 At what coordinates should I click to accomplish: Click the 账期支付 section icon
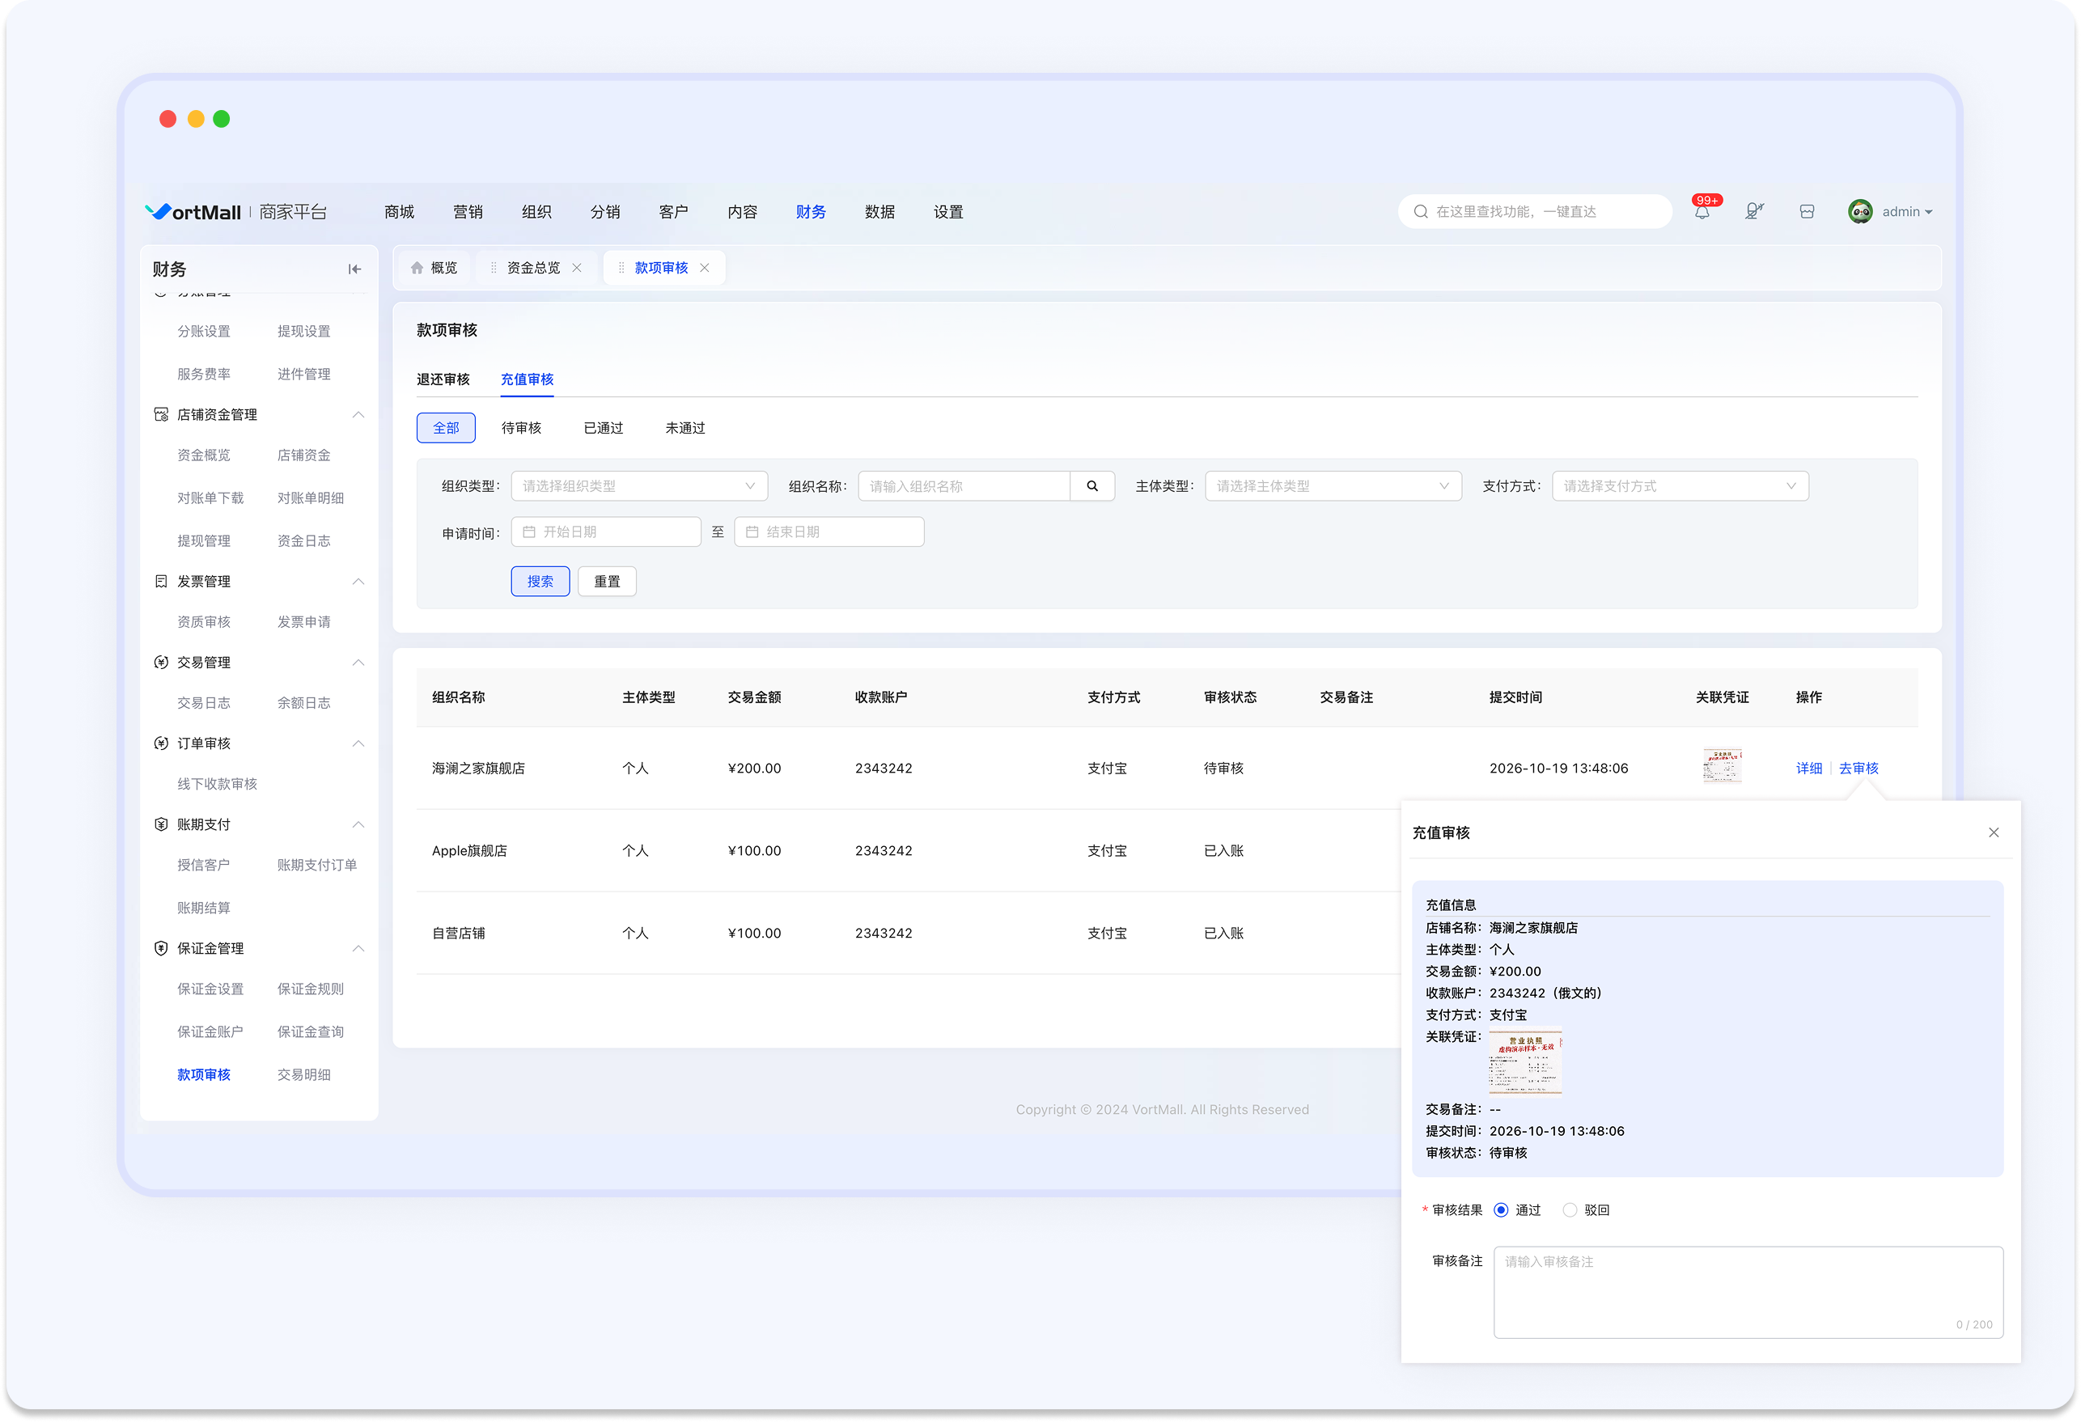pyautogui.click(x=161, y=825)
